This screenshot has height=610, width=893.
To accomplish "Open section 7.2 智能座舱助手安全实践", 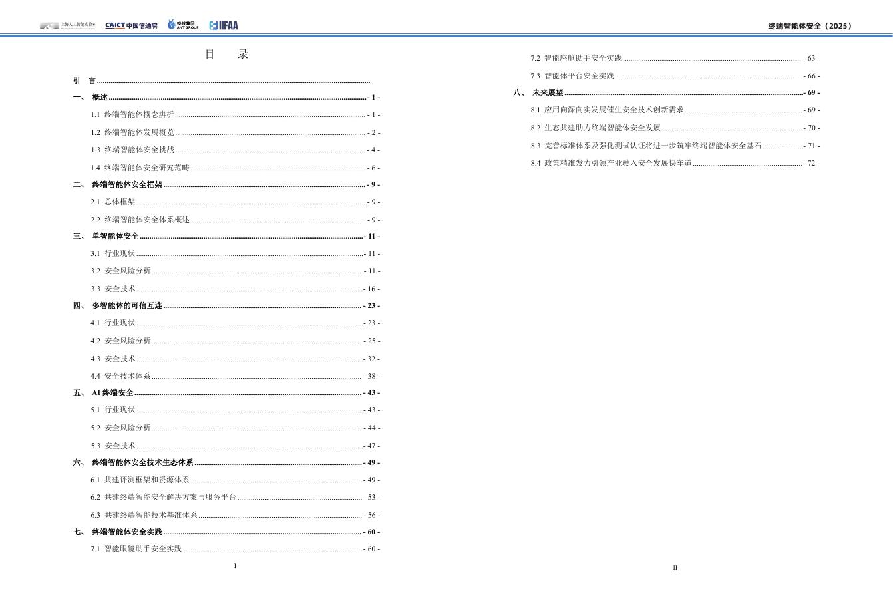I will coord(675,58).
